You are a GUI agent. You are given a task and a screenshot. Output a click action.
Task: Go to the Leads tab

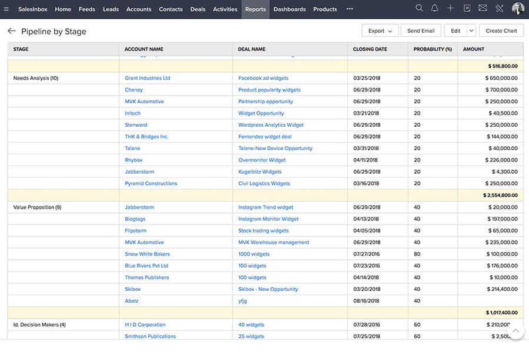[x=111, y=9]
